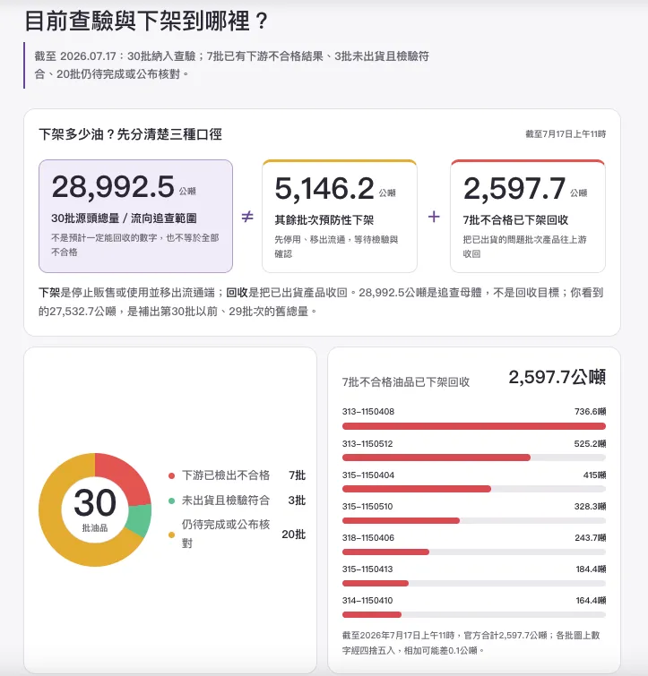The width and height of the screenshot is (648, 676).
Task: Click the bar chart total 2,597.7公噸
Action: click(557, 377)
